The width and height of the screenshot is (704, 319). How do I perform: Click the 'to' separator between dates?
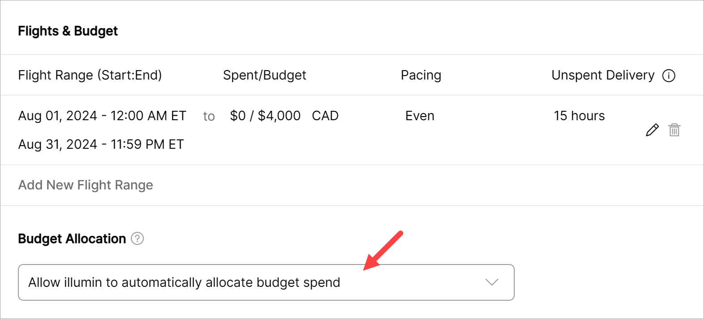pyautogui.click(x=209, y=116)
